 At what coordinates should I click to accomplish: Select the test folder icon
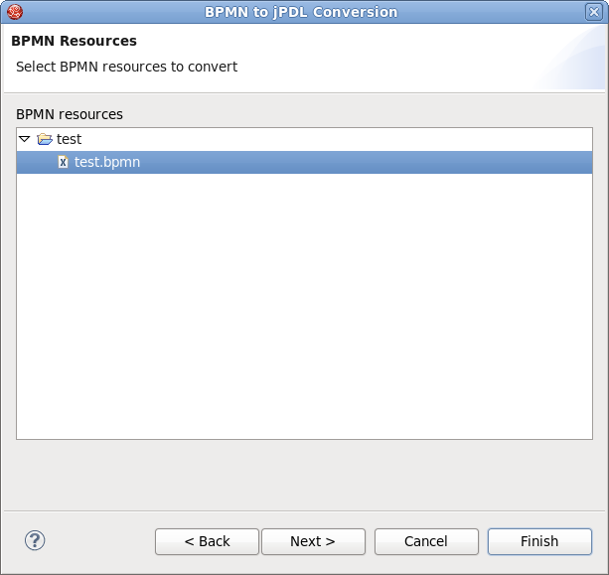click(45, 139)
